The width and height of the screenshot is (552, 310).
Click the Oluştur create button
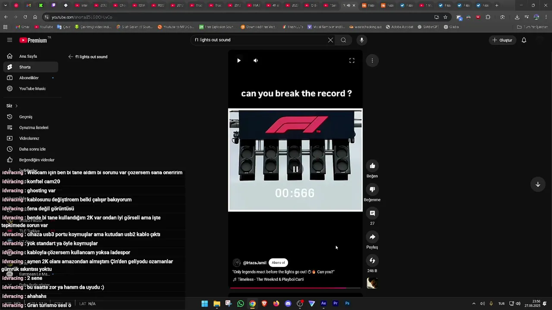click(x=502, y=40)
